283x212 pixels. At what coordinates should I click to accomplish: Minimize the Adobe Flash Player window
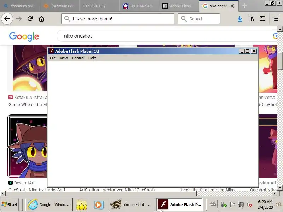pyautogui.click(x=242, y=51)
